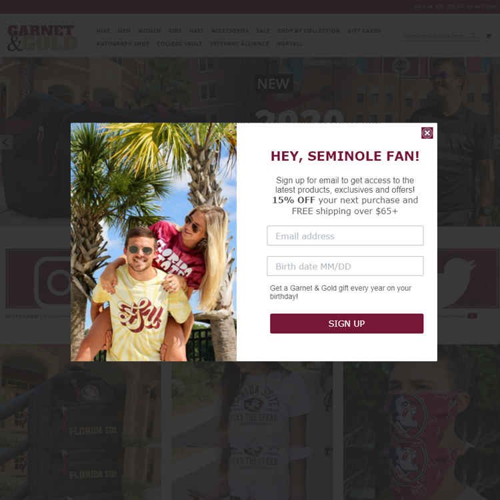
Task: Open the VETERANS ALLIANCE link
Action: [239, 44]
